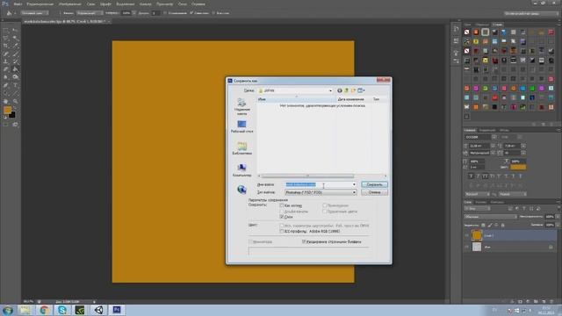Toggle Смеж.пикс checkbox in options bar
562x316 pixels.
coord(191,13)
